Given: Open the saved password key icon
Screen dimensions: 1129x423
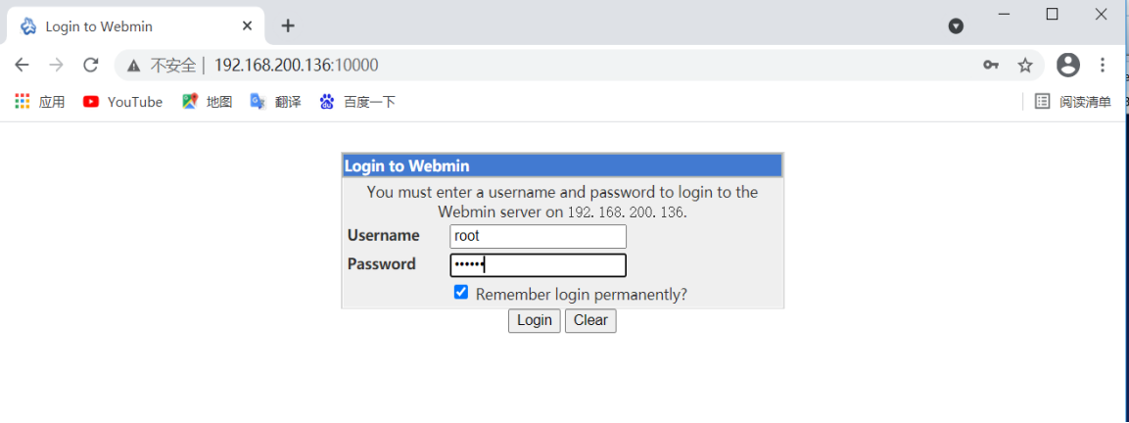Looking at the screenshot, I should (x=991, y=66).
